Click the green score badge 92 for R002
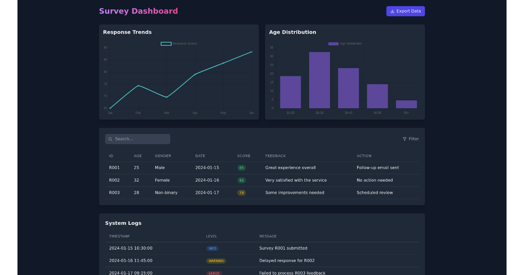Screen dimensions: 524x275 [x=241, y=180]
